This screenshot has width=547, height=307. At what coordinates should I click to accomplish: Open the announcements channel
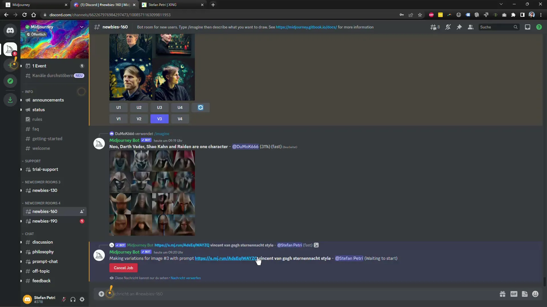54,100
